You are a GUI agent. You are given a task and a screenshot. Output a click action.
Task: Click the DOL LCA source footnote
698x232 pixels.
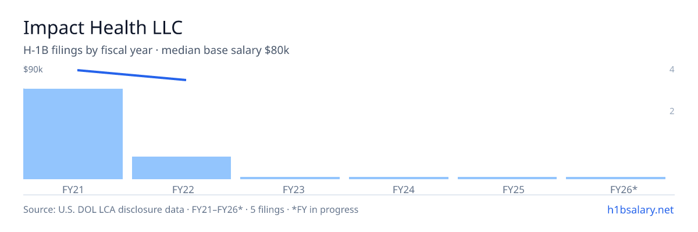(x=191, y=209)
